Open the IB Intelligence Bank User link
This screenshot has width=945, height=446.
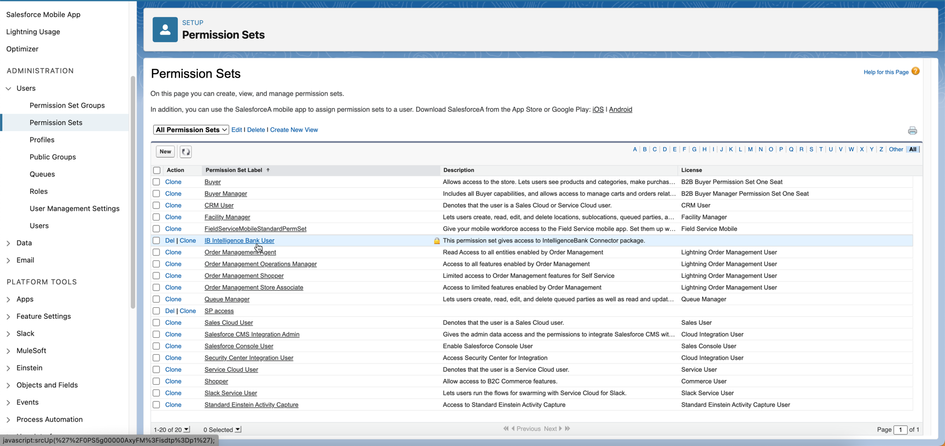239,241
